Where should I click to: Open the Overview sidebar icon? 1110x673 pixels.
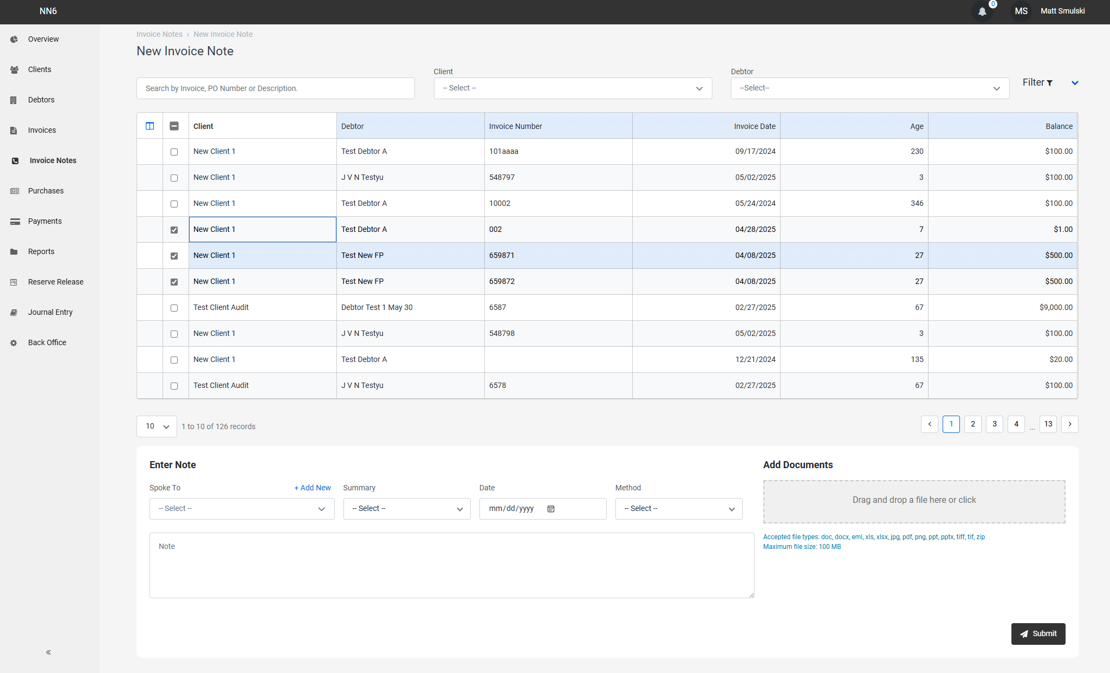click(x=13, y=38)
